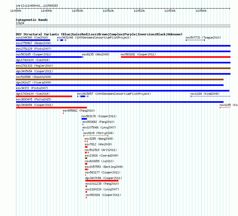This screenshot has height=216, width=238.
Task: Open nsv507733 (Teague2010) label
Action: [x=203, y=37]
